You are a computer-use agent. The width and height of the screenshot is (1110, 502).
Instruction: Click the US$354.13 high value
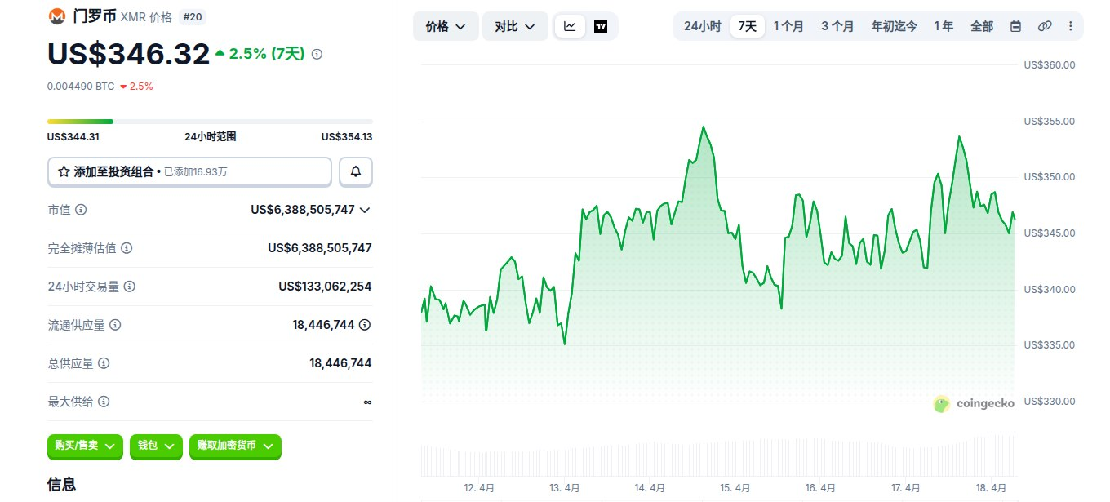click(347, 137)
